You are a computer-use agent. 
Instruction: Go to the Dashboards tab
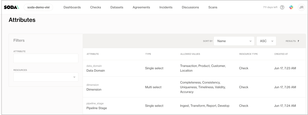(x=72, y=7)
